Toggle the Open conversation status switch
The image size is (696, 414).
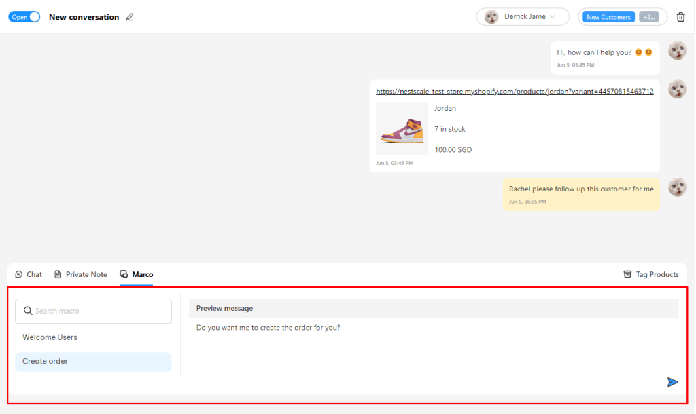click(x=24, y=17)
